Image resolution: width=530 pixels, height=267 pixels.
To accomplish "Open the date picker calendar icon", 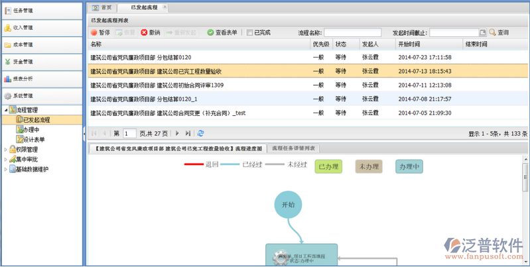I will coord(483,32).
